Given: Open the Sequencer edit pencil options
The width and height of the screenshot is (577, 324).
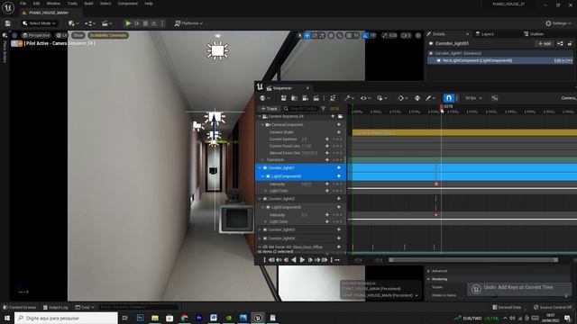Looking at the screenshot, I should [430, 98].
